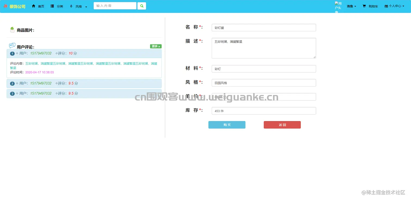Viewport: 411px width, 201px height.
Task: Click the green magnifier search button
Action: tap(142, 6)
